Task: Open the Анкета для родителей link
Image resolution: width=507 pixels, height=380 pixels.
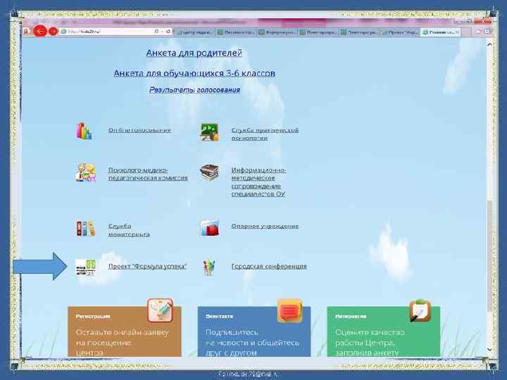Action: [x=194, y=53]
